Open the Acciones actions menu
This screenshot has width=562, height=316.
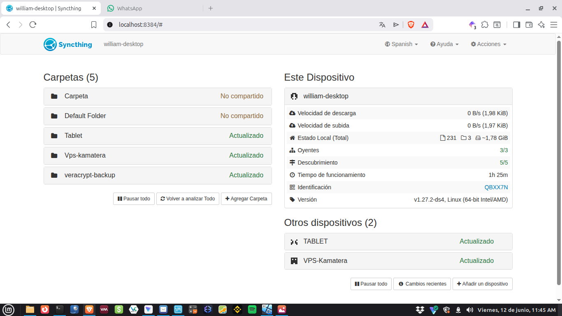pos(488,44)
